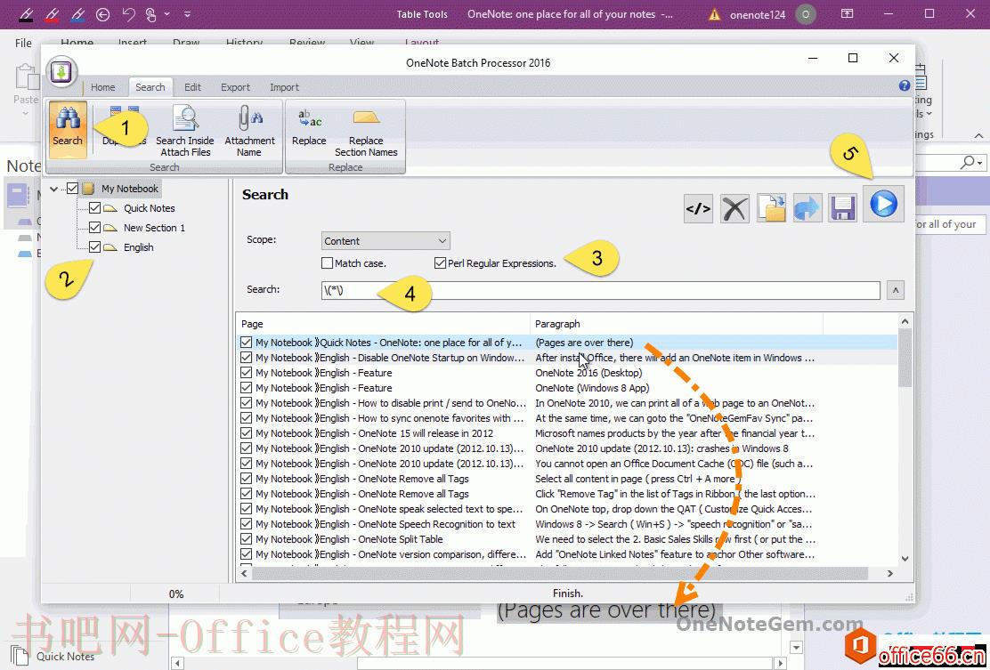Select the Attachment Name search tool
Screen dimensions: 990x670
click(x=249, y=131)
